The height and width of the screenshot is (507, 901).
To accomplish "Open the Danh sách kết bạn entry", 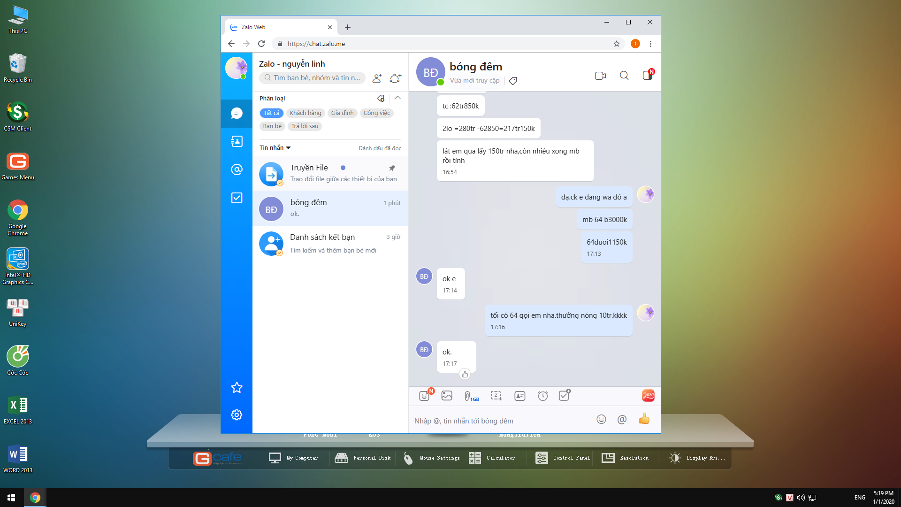I will pos(330,243).
